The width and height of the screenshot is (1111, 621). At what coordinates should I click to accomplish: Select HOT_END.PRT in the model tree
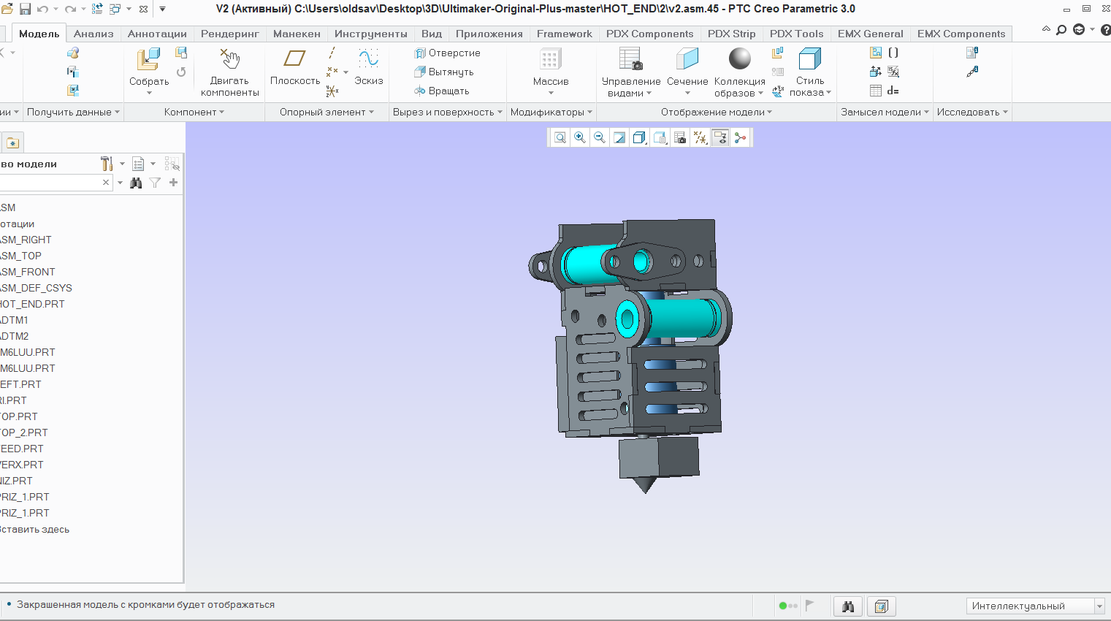32,304
